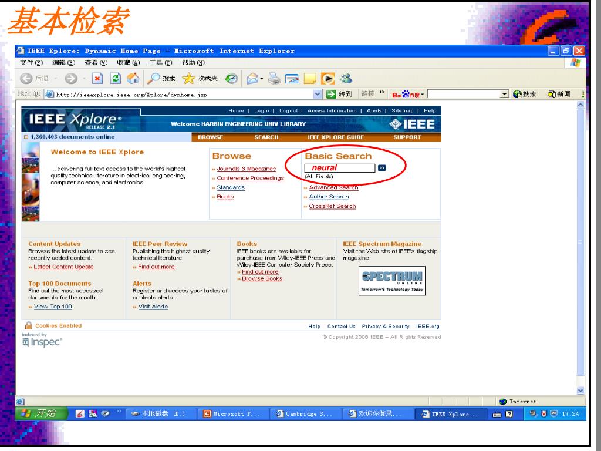This screenshot has width=601, height=451.
Task: Click the Inspec logo
Action: [x=42, y=342]
